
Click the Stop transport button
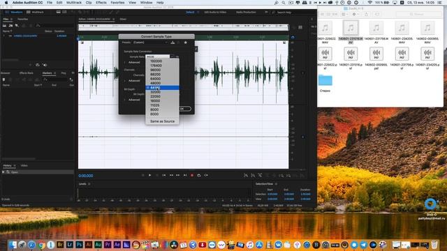(x=142, y=175)
